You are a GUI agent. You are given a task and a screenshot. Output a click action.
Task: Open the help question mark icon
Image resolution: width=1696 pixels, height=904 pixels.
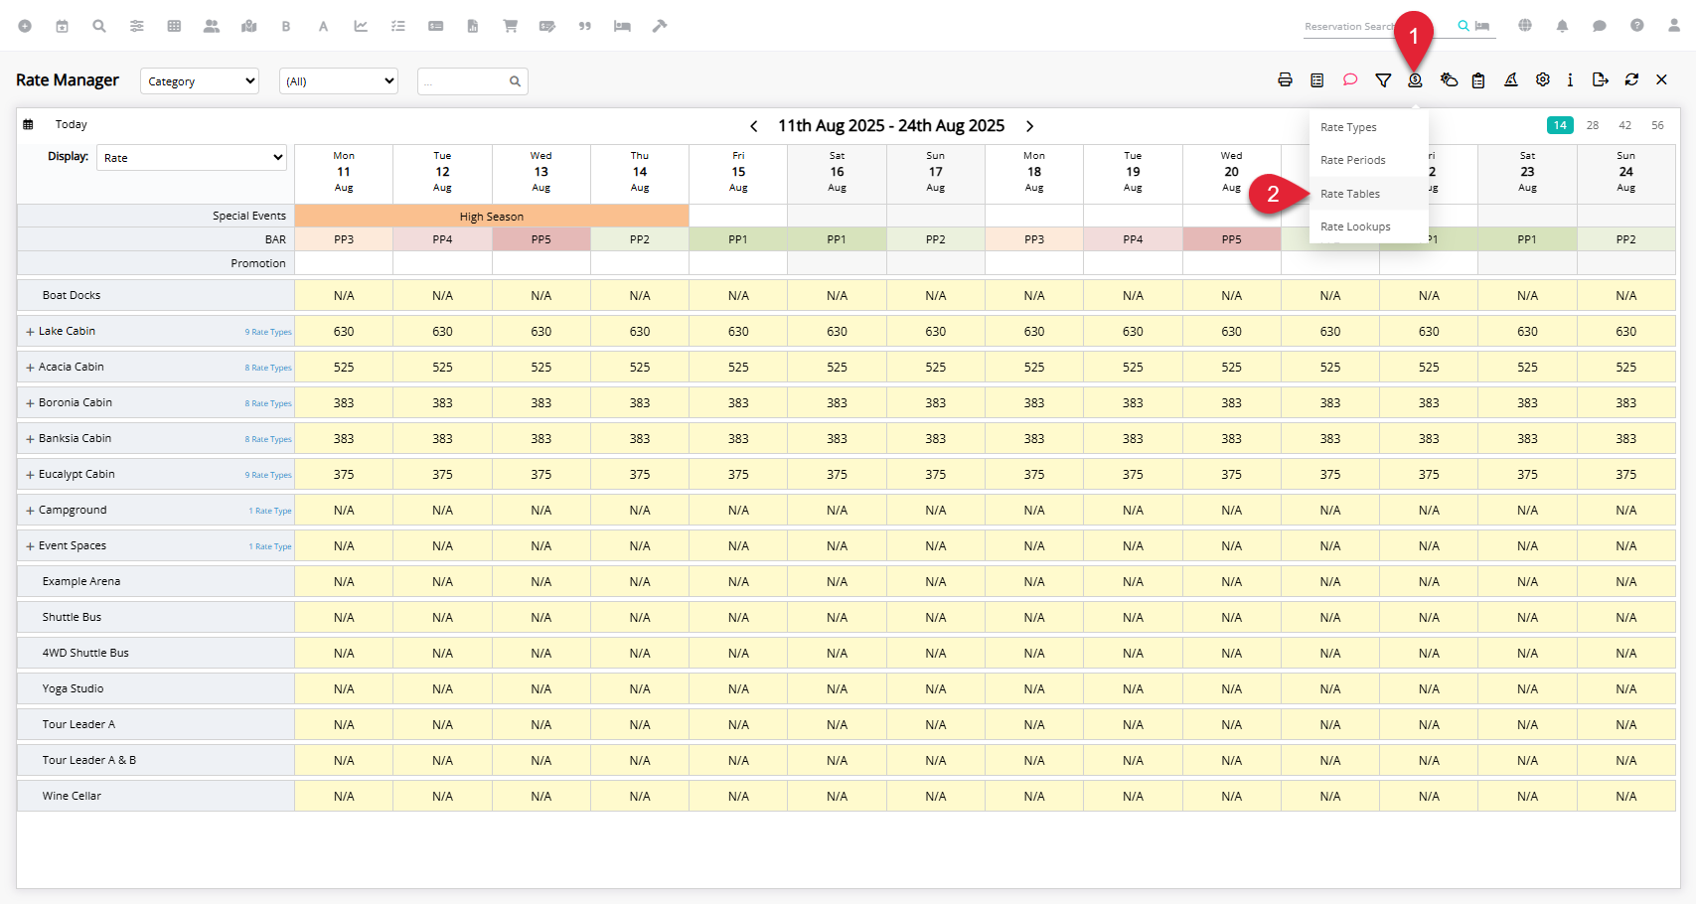1636,26
